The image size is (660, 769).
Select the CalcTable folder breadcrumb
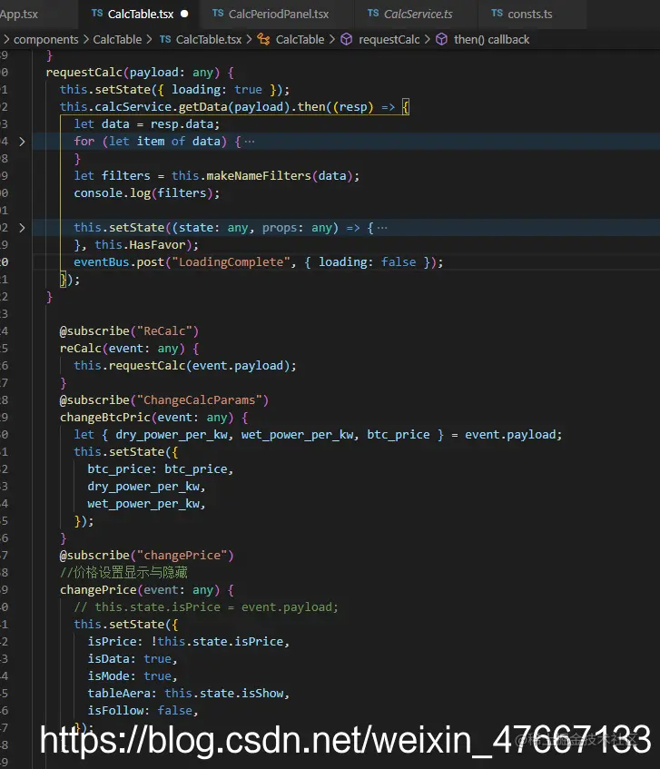pos(117,40)
